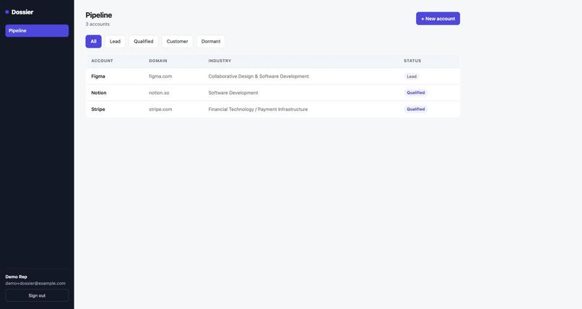The height and width of the screenshot is (309, 582).
Task: Click the STATUS column header
Action: click(x=412, y=61)
